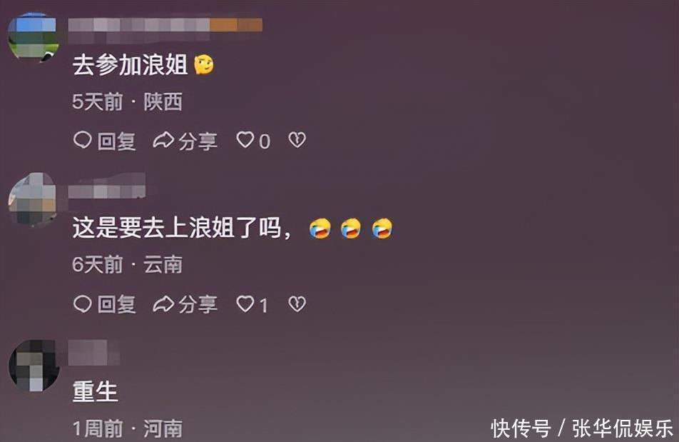Like the Yunnan comment showing 1 like
This screenshot has height=442, width=679.
245,303
